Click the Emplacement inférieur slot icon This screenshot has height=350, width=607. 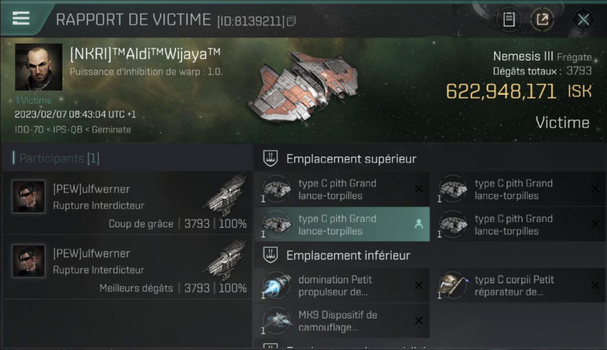point(270,255)
